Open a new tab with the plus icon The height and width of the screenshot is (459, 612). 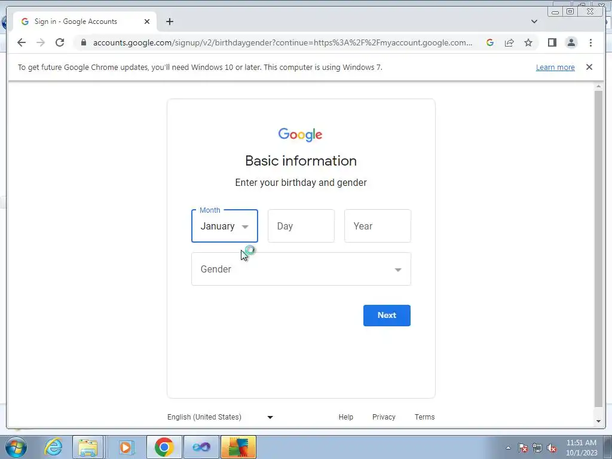point(169,22)
